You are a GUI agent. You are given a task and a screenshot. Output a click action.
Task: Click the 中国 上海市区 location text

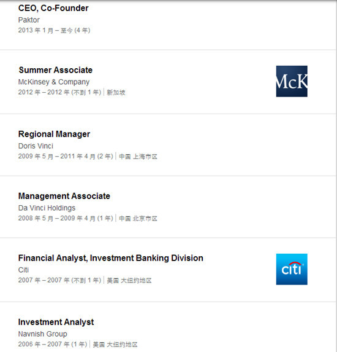(138, 157)
